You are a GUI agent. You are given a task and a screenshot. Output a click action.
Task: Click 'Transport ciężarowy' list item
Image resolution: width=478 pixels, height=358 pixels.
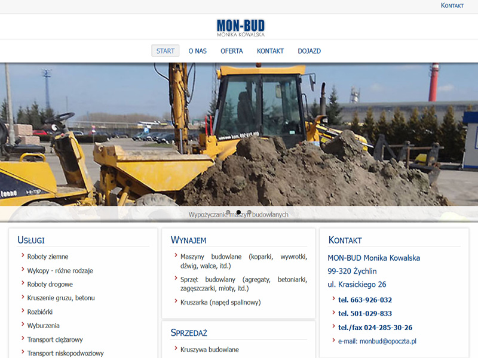[x=55, y=340]
